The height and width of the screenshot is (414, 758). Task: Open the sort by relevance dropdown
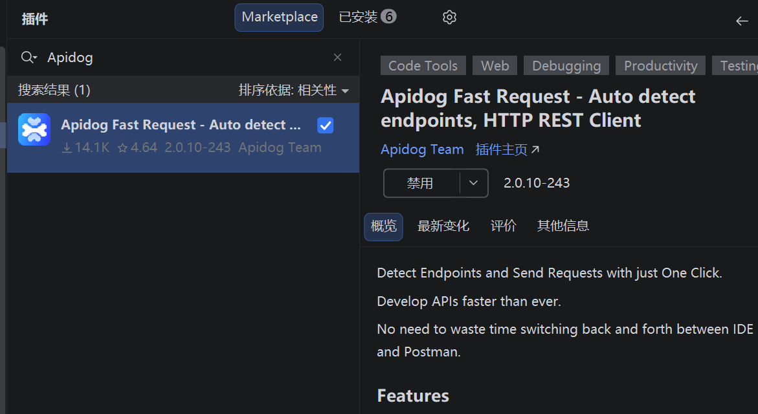point(293,90)
